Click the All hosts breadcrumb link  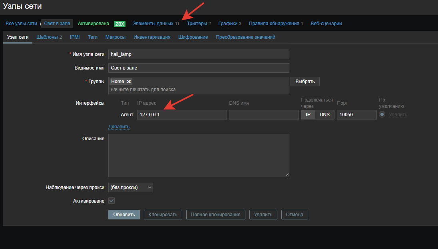point(21,24)
